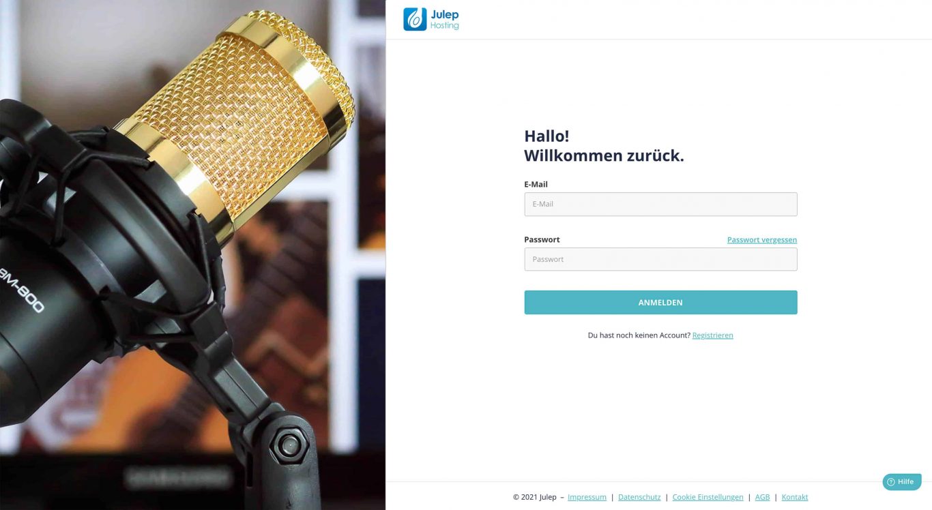Open the Impressum footer link
The width and height of the screenshot is (932, 510).
coord(587,497)
